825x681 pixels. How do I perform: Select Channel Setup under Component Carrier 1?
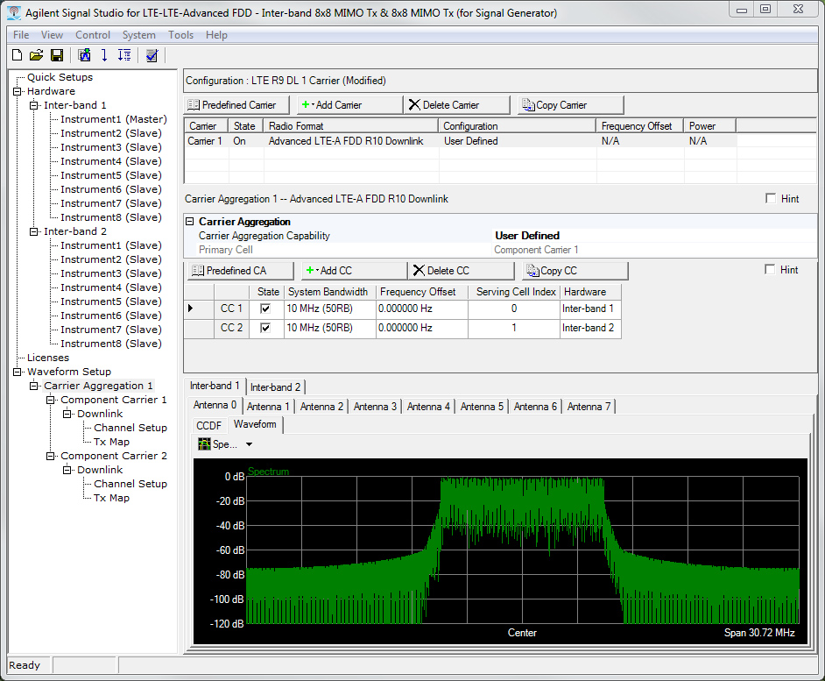point(130,428)
